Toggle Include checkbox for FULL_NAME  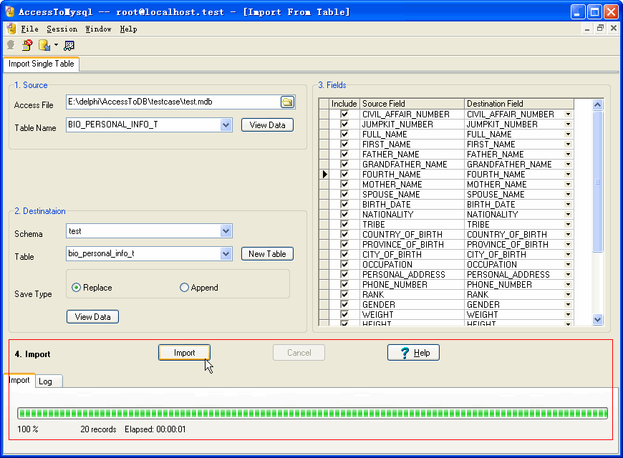pos(344,135)
